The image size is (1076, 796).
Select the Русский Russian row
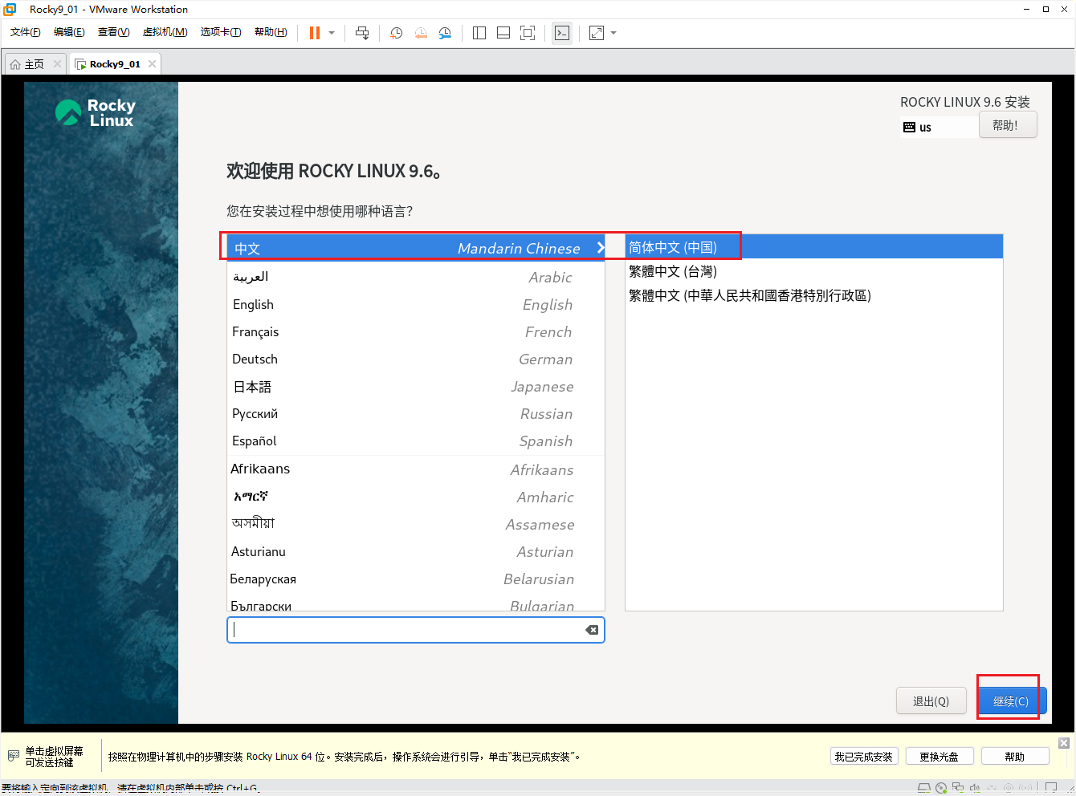tap(415, 413)
